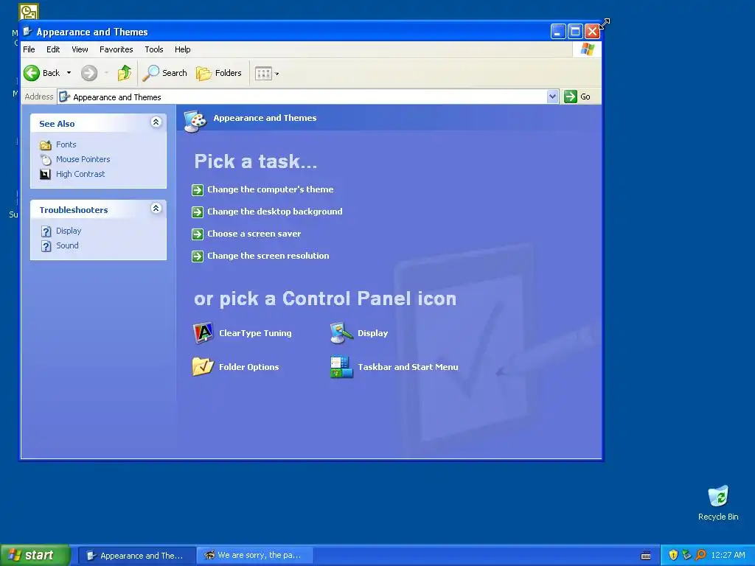Click the Fonts folder icon

46,145
